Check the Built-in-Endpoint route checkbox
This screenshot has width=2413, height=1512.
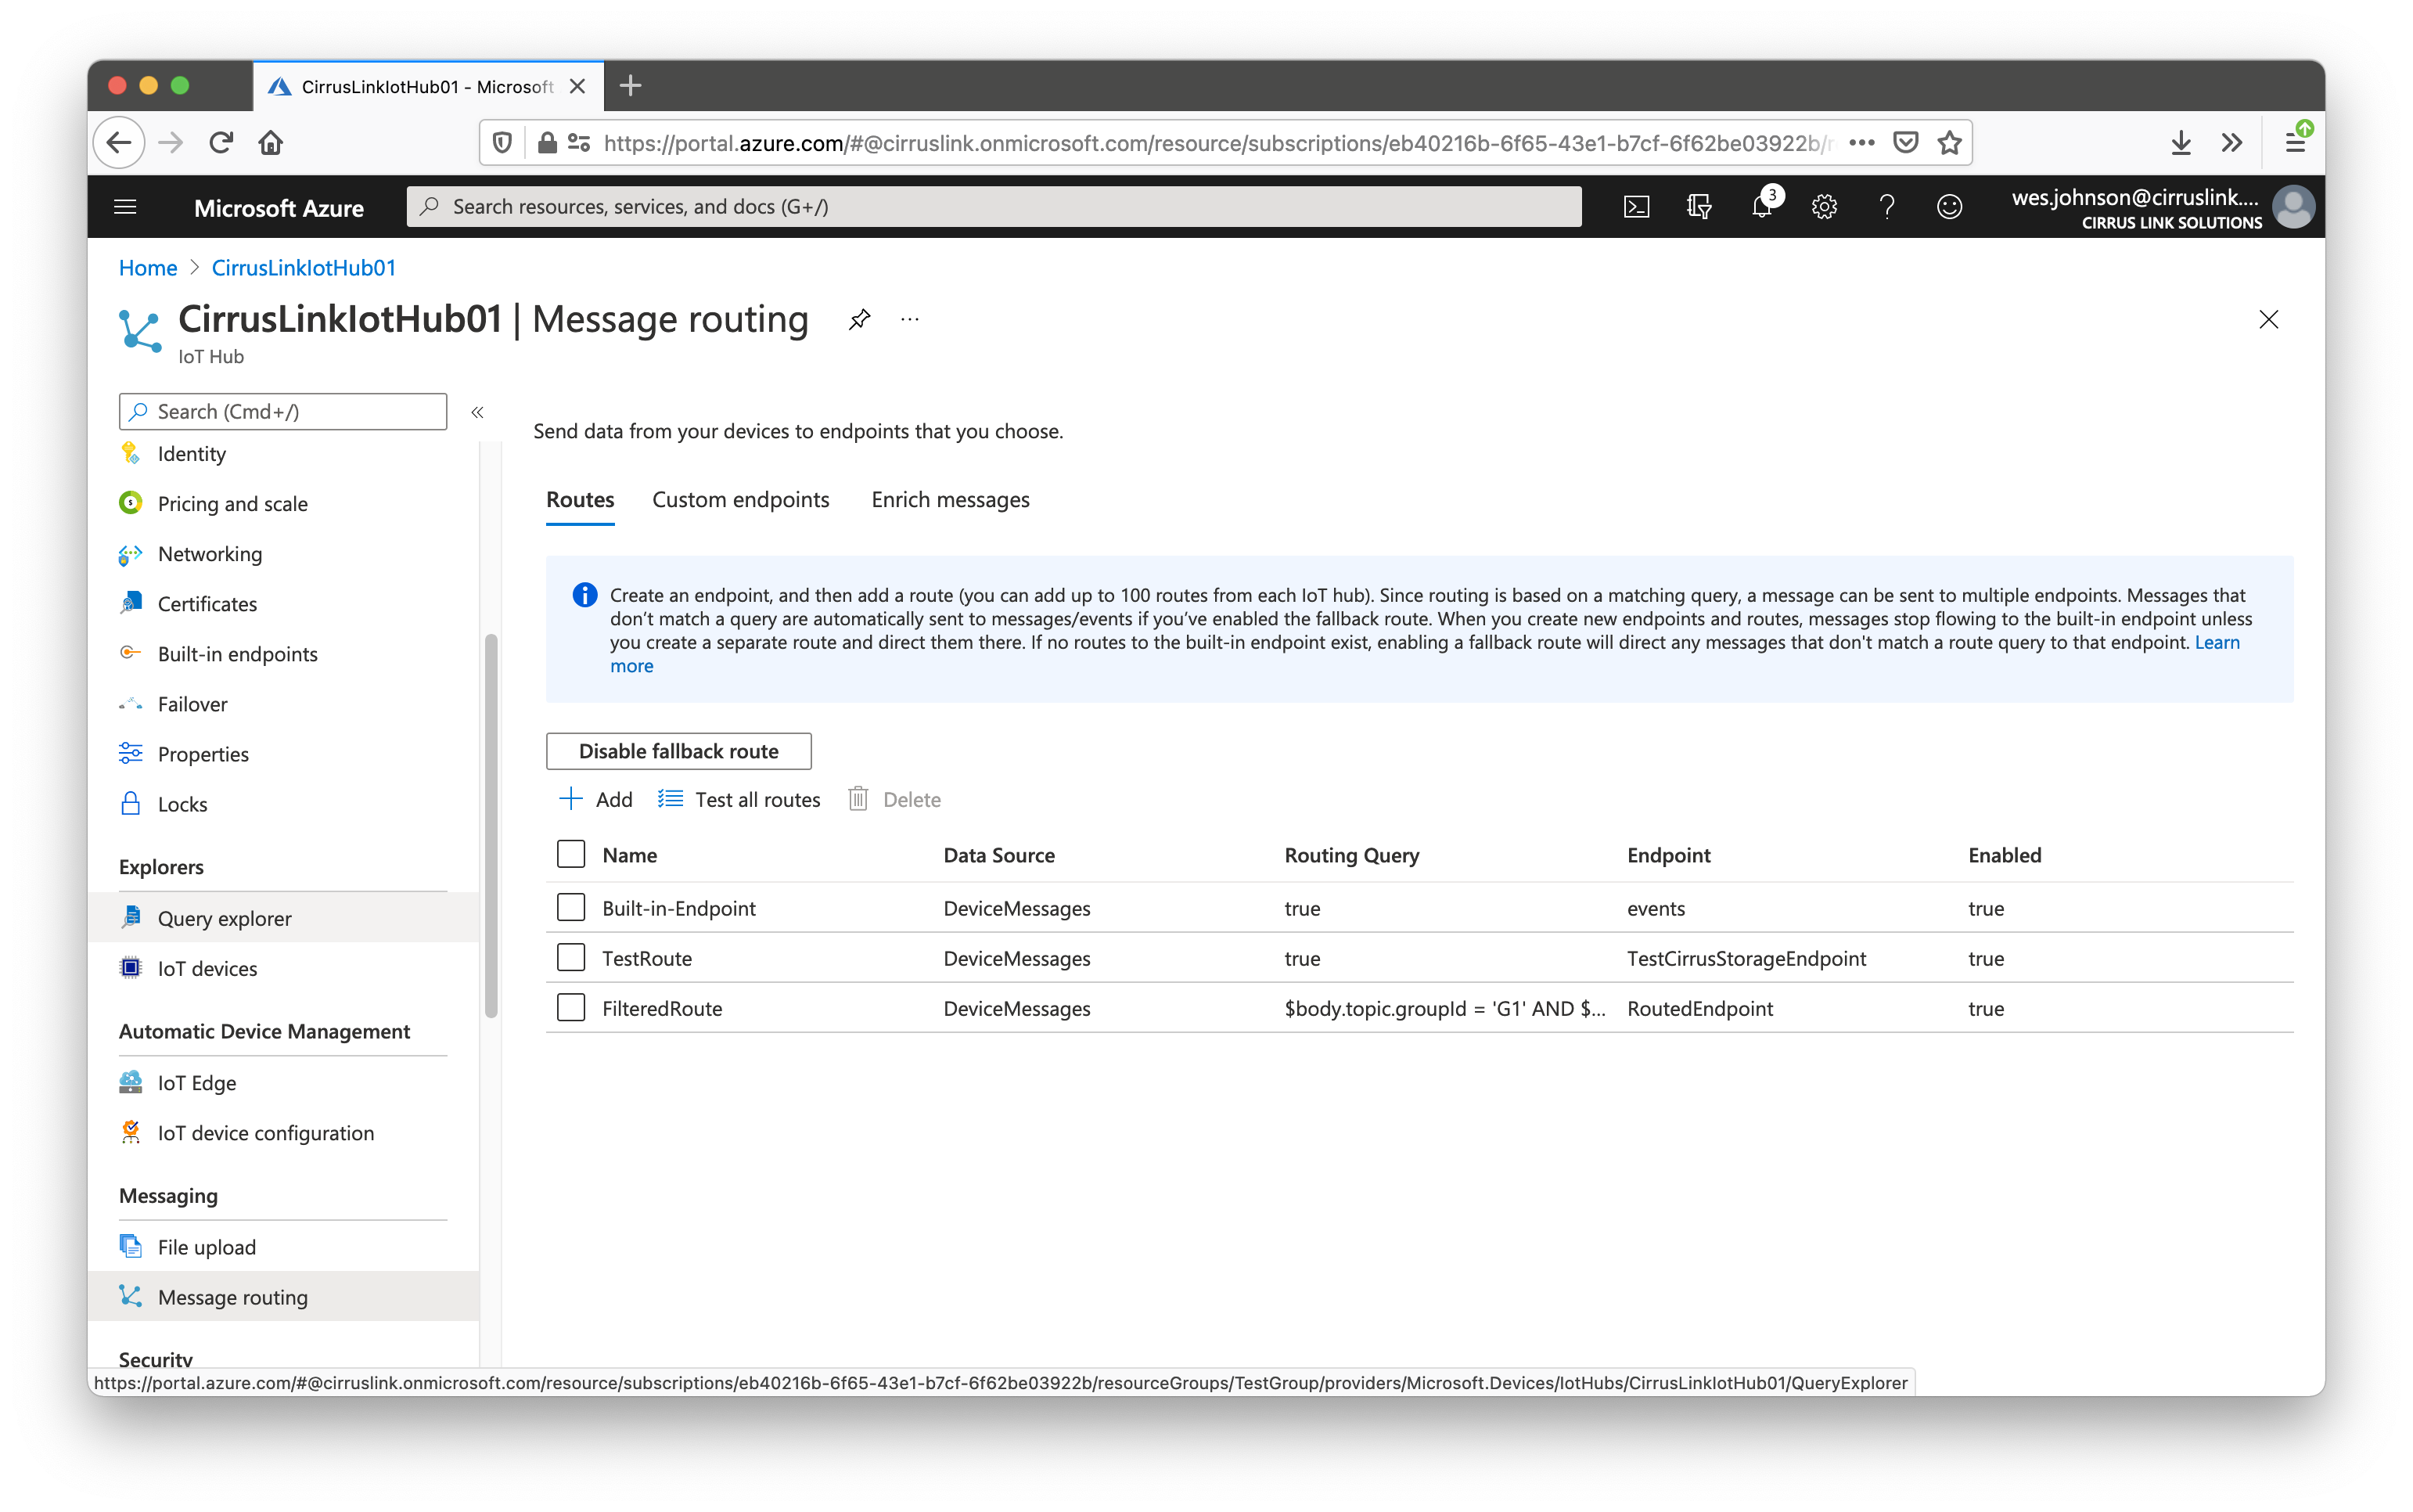point(570,908)
